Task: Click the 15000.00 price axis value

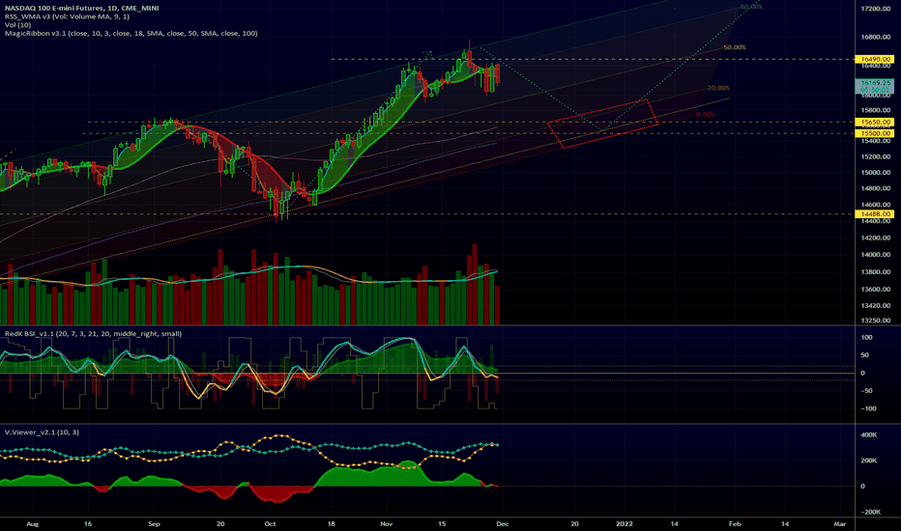Action: 876,173
